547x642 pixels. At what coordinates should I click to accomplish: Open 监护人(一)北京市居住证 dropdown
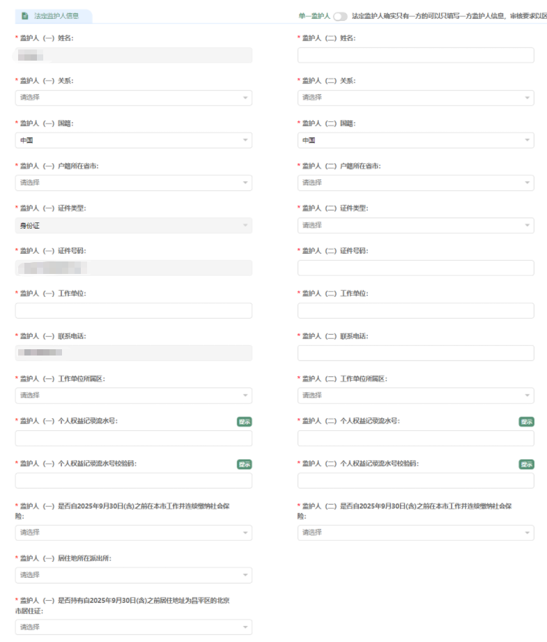click(133, 627)
